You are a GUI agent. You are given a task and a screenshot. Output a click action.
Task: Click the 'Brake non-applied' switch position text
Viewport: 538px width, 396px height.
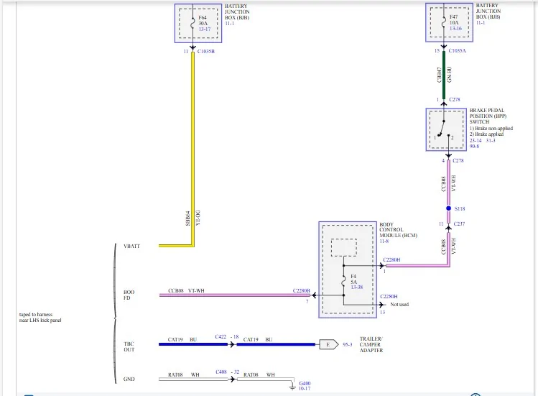tap(491, 129)
